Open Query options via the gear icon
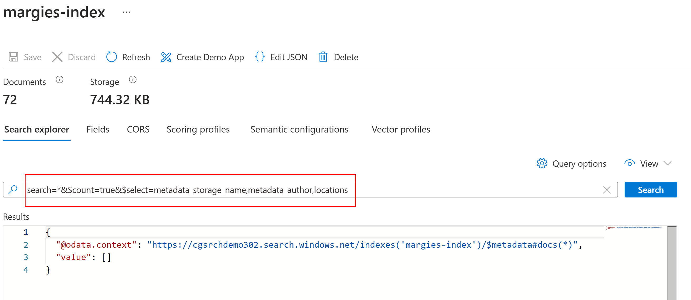This screenshot has height=300, width=691. [542, 163]
